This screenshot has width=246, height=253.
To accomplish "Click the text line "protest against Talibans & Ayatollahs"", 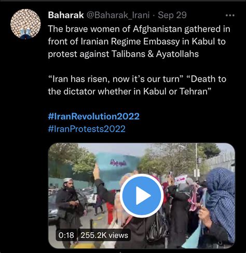I will (124, 54).
